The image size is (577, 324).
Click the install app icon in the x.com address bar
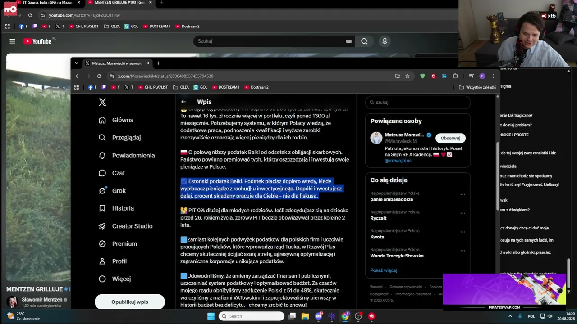point(398,76)
